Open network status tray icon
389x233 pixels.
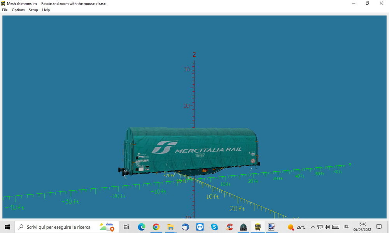[320, 227]
